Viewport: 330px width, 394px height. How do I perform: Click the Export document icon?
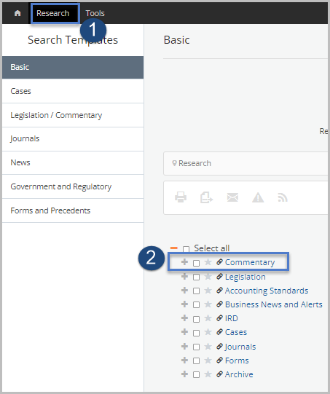click(x=206, y=197)
